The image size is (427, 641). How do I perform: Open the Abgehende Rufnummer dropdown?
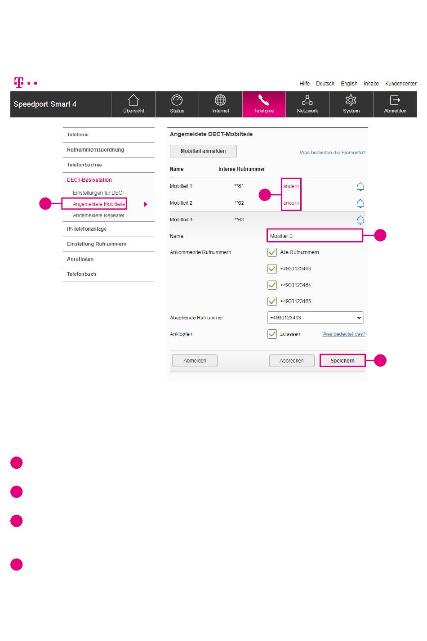(x=316, y=318)
